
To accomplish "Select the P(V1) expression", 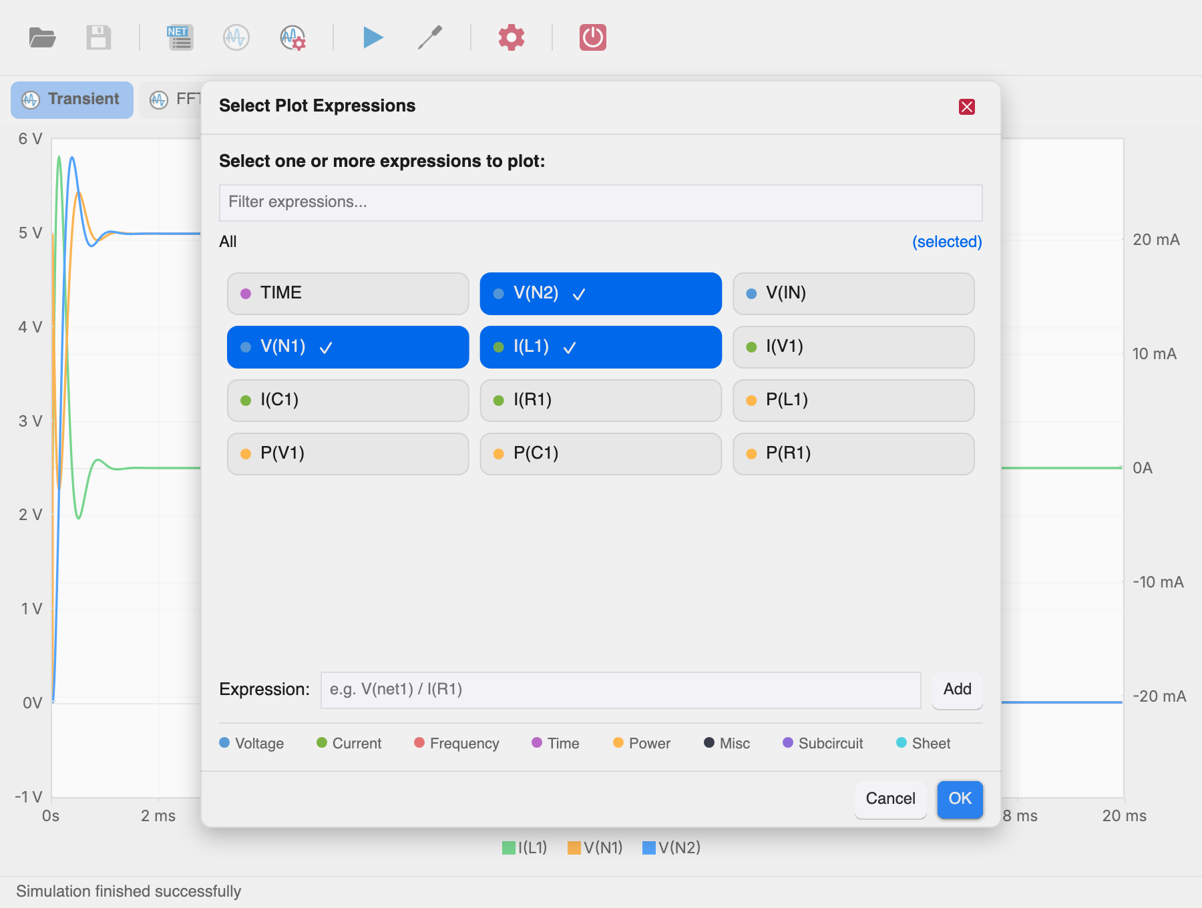I will point(348,453).
